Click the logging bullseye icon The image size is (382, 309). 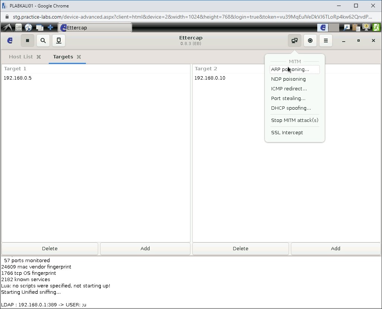tap(310, 41)
